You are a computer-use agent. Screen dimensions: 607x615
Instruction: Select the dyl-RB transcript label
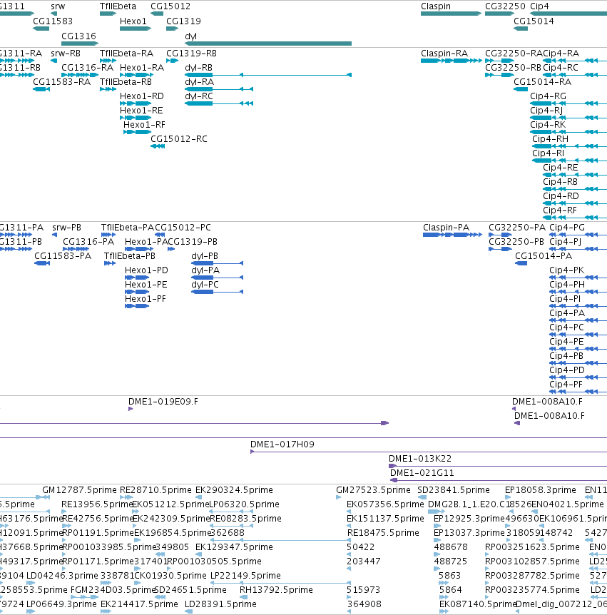point(198,68)
